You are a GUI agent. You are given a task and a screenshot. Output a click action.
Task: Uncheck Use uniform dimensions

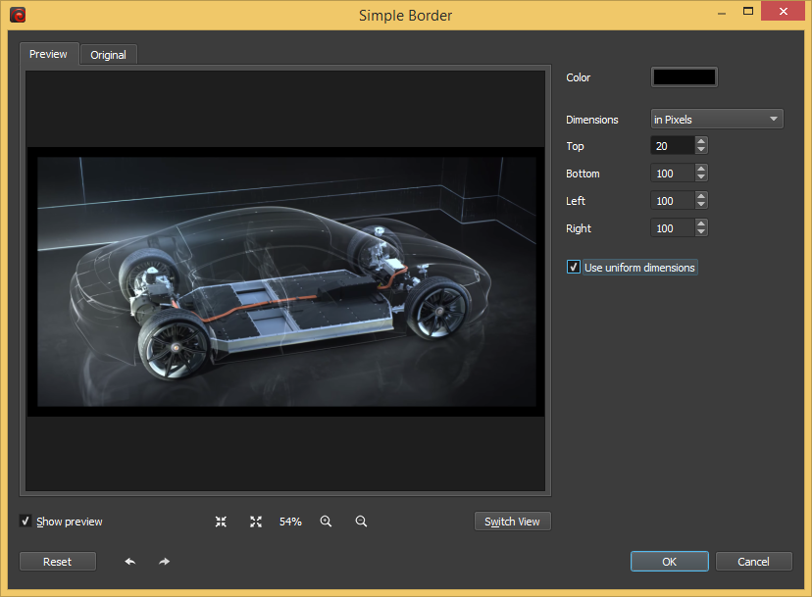(574, 267)
